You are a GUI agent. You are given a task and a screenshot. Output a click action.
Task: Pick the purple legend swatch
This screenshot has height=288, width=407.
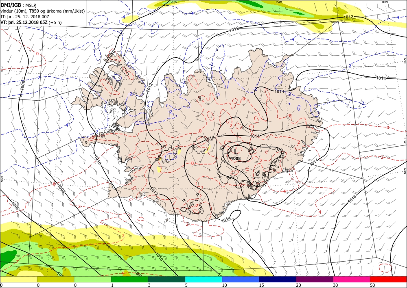[315, 279]
